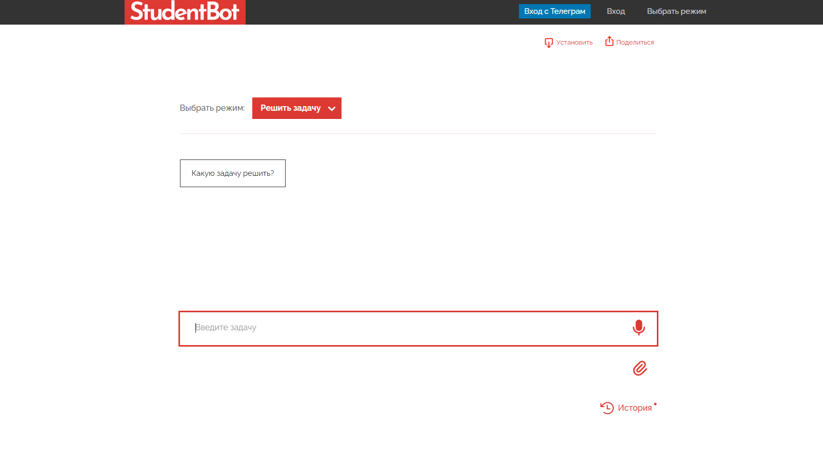Viewport: 823px width, 463px height.
Task: Click the install download icon
Action: pyautogui.click(x=549, y=43)
